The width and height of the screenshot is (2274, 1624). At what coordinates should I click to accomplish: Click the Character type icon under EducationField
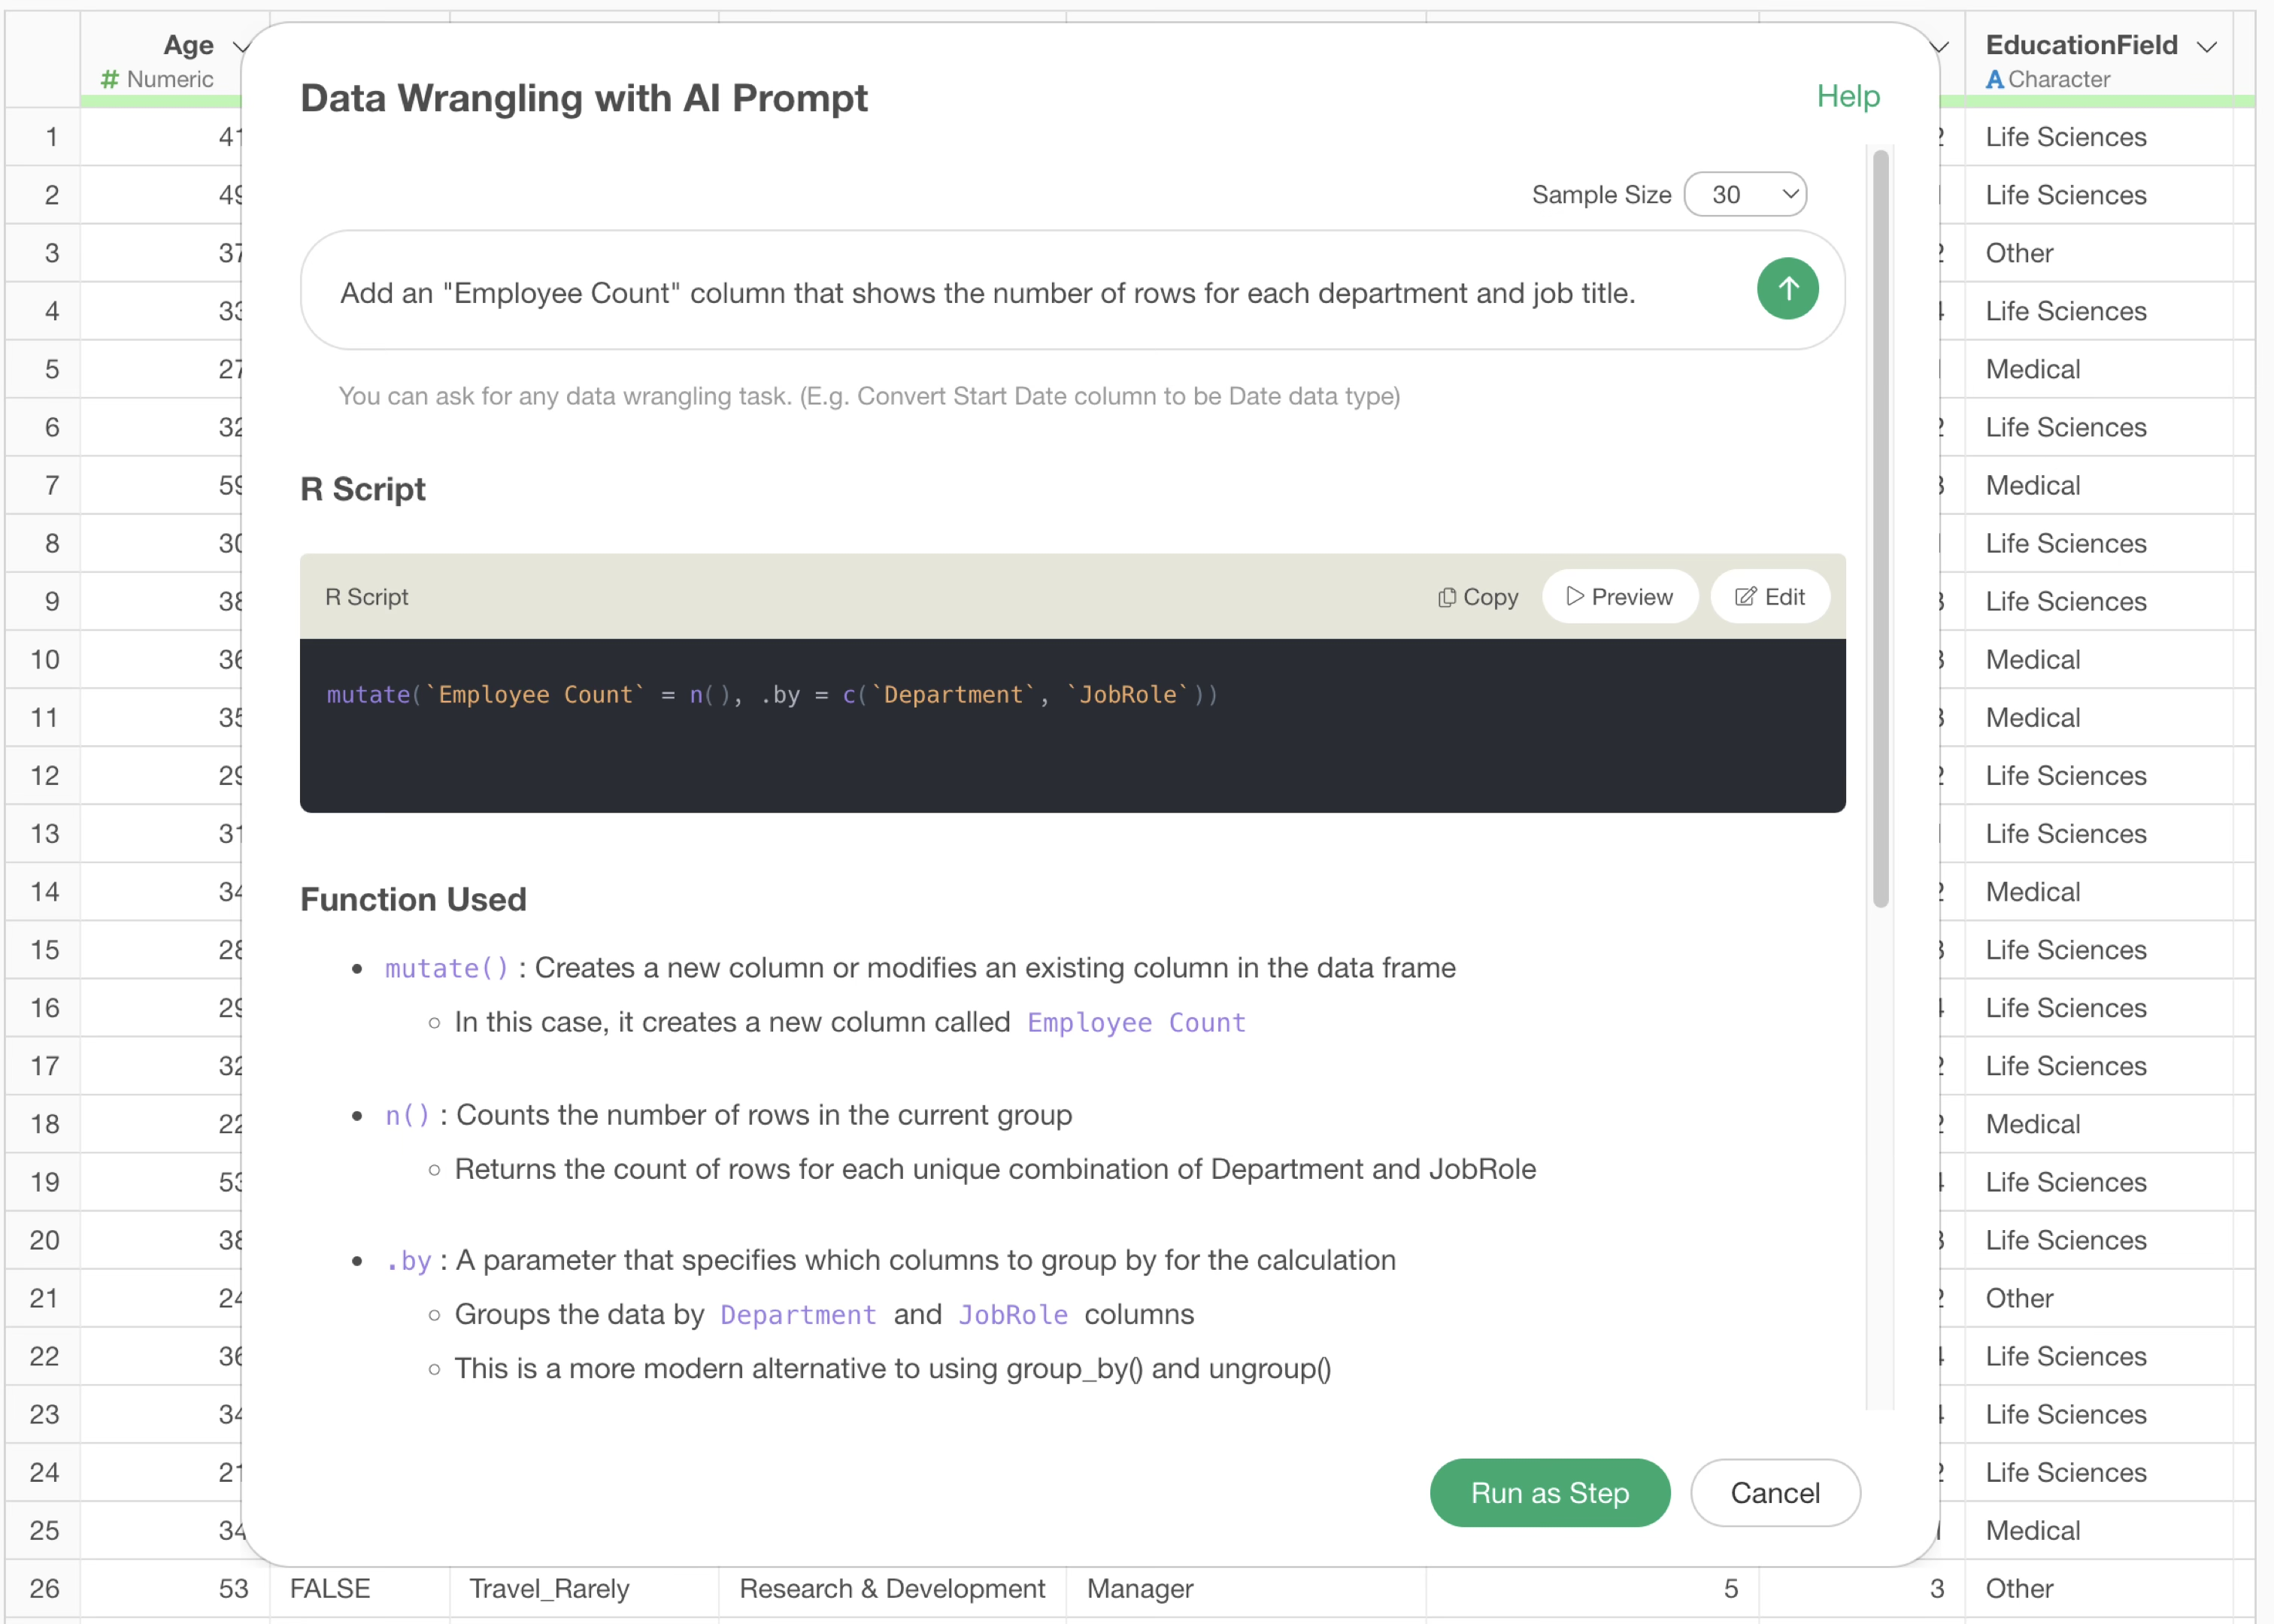1994,80
